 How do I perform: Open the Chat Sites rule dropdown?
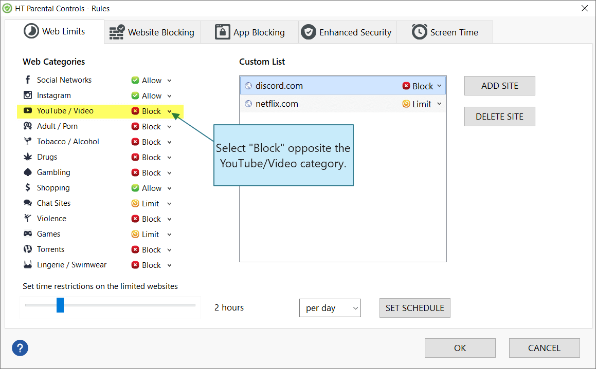tap(170, 204)
